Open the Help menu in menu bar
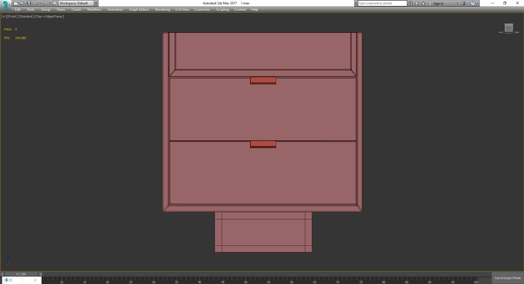 [254, 10]
